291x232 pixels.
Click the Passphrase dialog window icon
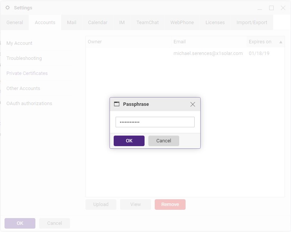pyautogui.click(x=117, y=104)
